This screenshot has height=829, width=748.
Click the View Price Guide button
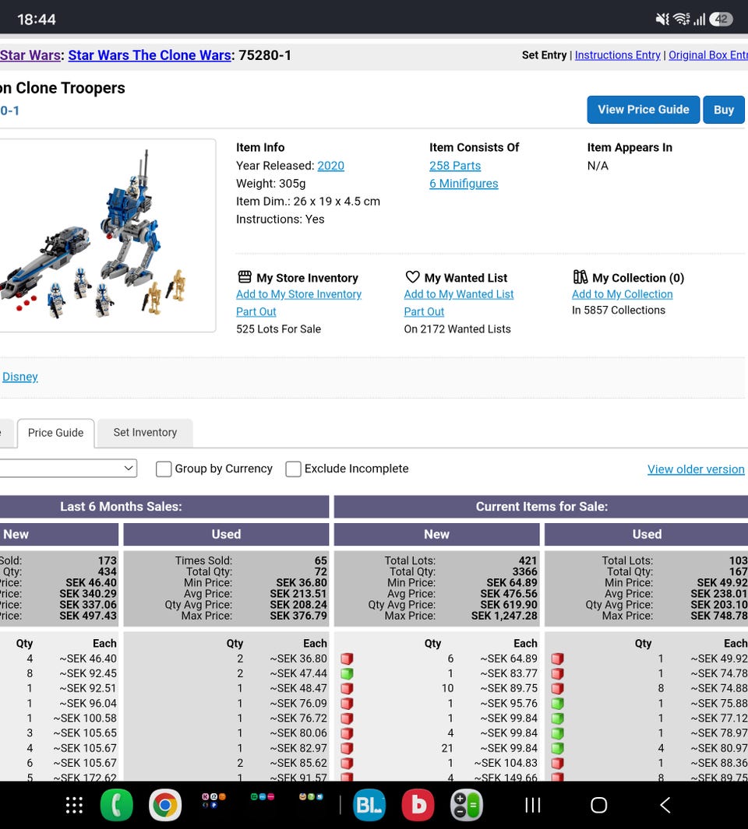point(643,110)
